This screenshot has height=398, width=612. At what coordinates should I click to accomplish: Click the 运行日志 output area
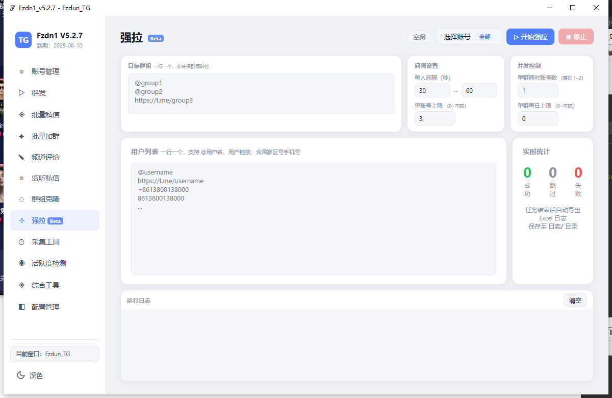pyautogui.click(x=356, y=345)
